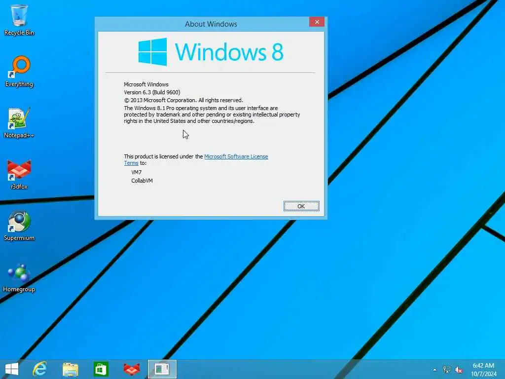The image size is (505, 379).
Task: Launch r3dfox from the taskbar
Action: click(x=132, y=369)
